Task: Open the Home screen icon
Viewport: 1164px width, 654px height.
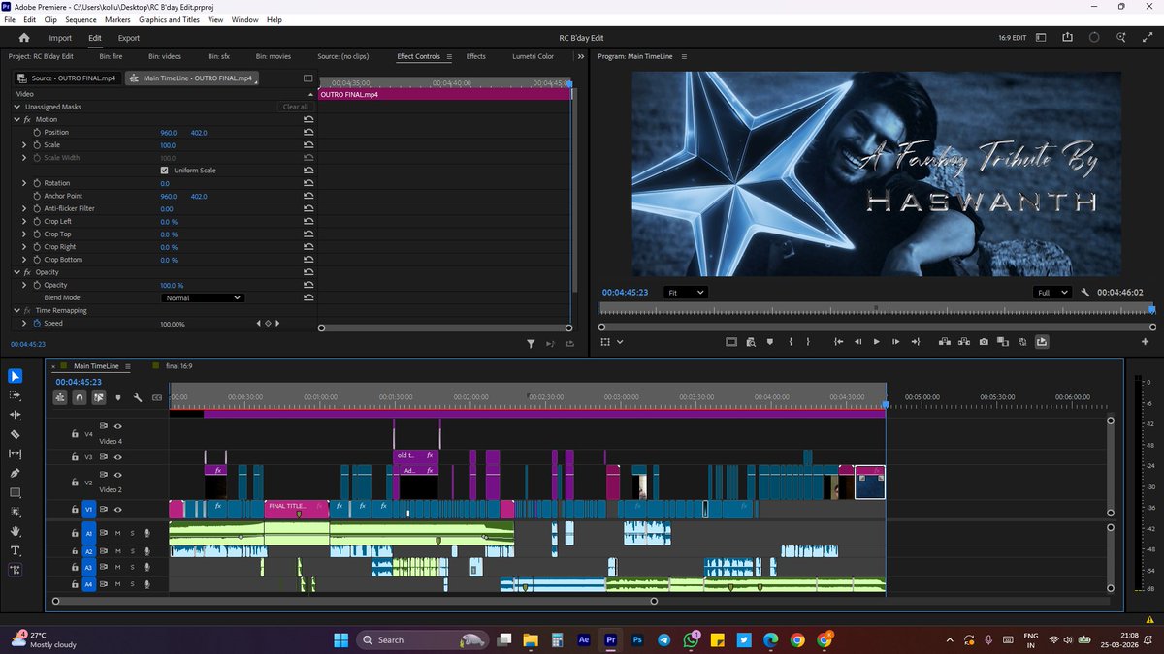Action: point(24,38)
